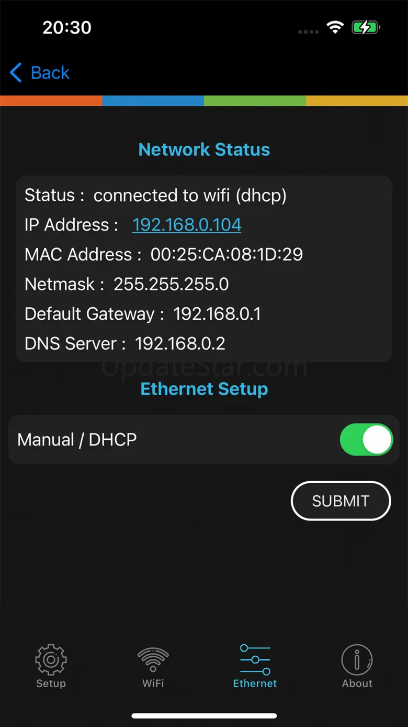The width and height of the screenshot is (408, 727).
Task: Select the Ethernet sliders icon
Action: tap(255, 659)
